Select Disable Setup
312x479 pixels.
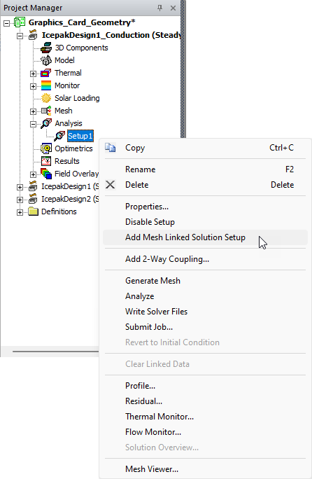[x=205, y=222]
